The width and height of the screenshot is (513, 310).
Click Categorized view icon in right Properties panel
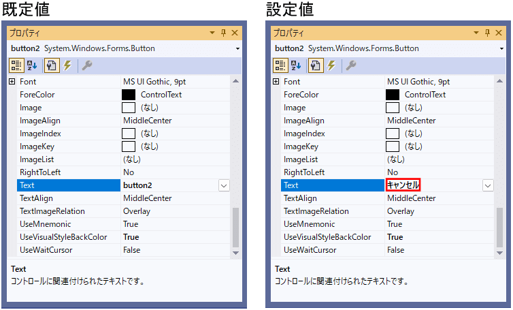click(280, 65)
